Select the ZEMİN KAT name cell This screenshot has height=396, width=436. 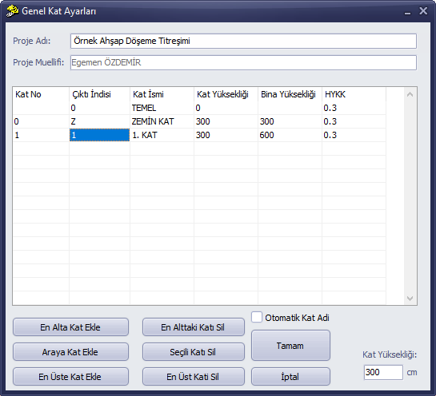click(162, 121)
